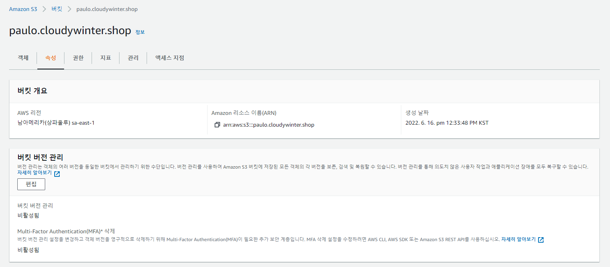This screenshot has width=610, height=267.
Task: Click the 생성 날짜 label
Action: click(x=417, y=113)
